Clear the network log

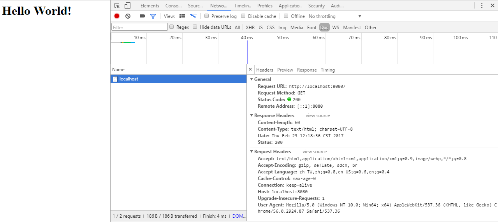[128, 16]
